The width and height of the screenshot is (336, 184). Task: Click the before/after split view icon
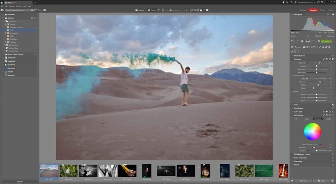pos(207,10)
